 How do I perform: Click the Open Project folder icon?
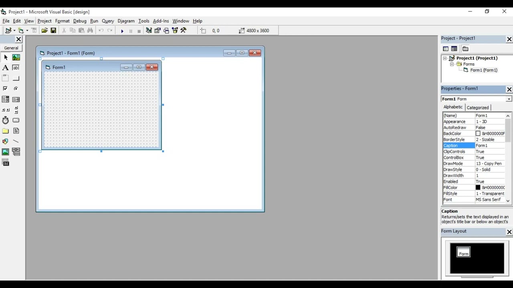[x=44, y=30]
